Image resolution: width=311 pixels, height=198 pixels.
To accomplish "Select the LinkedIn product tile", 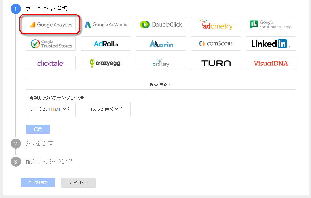I will [x=271, y=44].
